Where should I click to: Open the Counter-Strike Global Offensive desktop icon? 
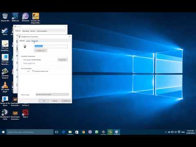click(x=36, y=18)
